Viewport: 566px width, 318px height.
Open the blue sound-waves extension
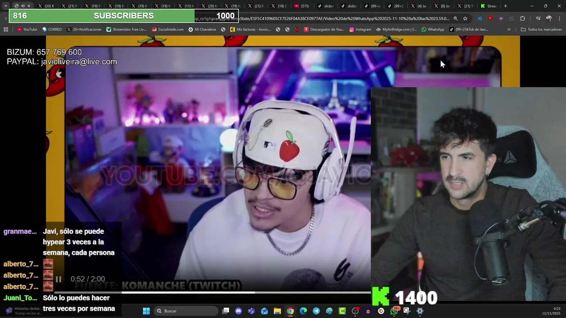(480, 19)
